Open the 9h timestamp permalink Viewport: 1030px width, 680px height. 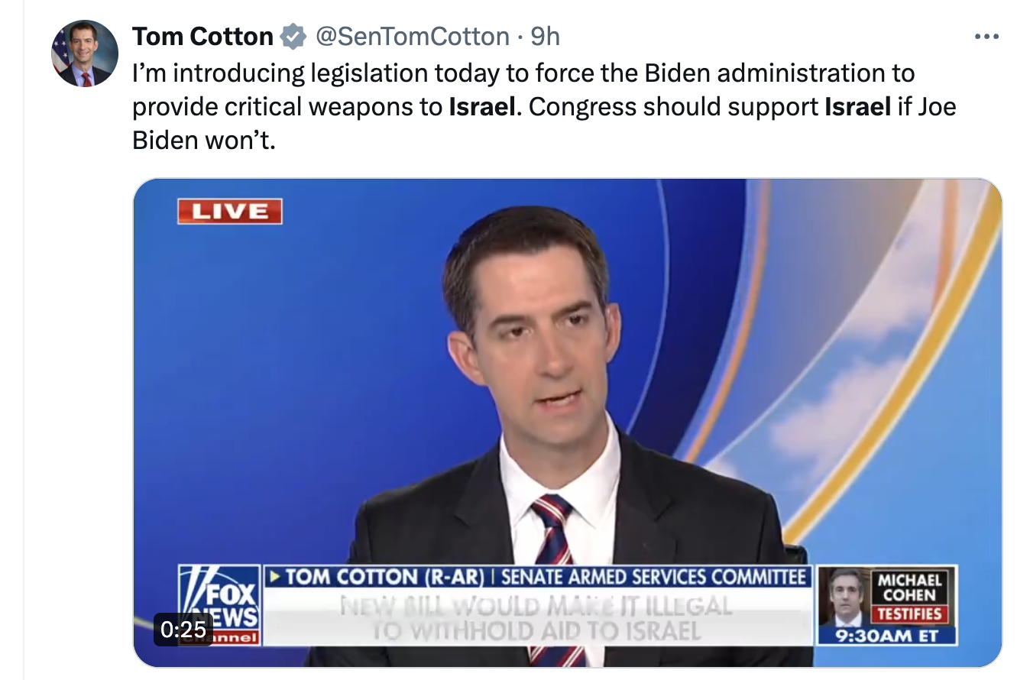coord(546,36)
